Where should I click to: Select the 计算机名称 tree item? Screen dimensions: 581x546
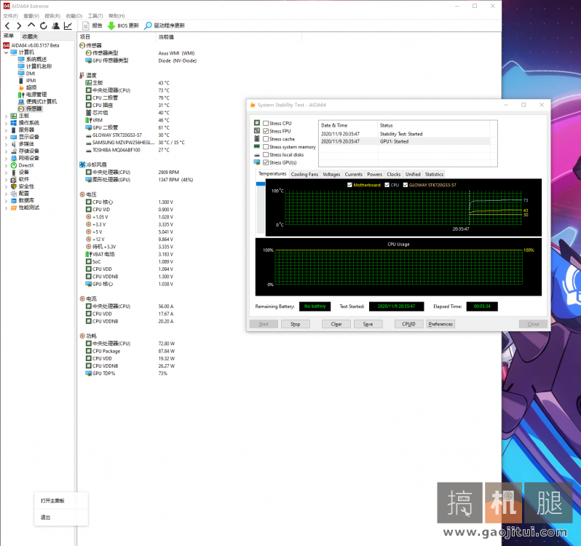click(35, 66)
